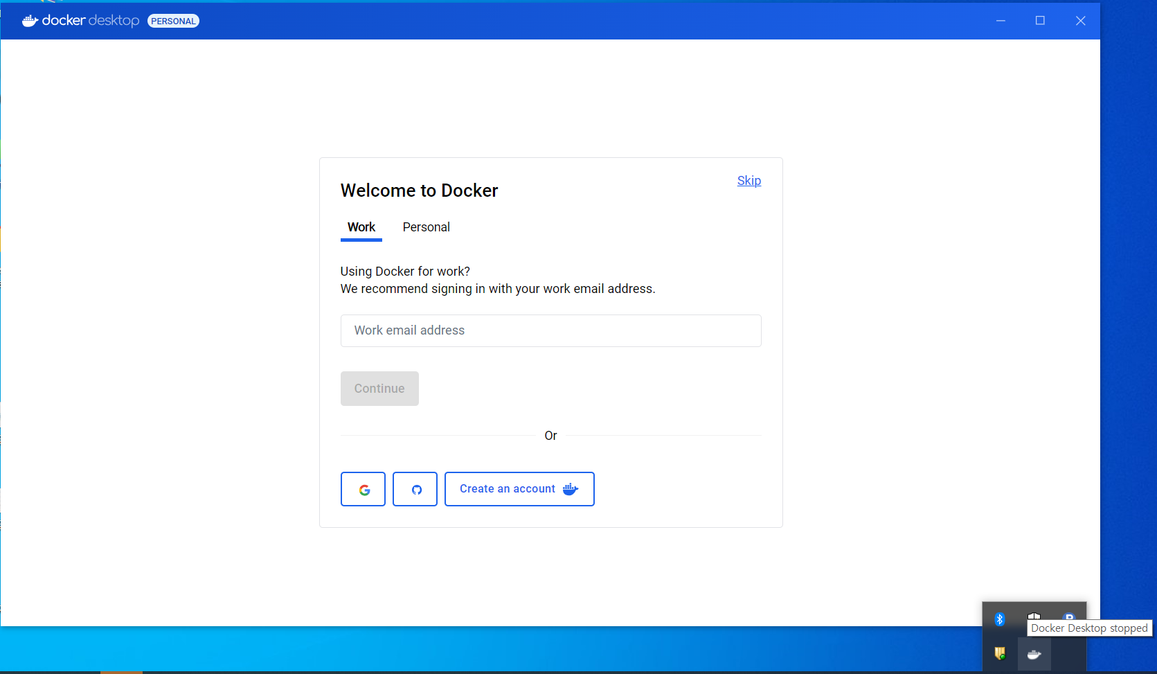Minimize the Docker Desktop window
The width and height of the screenshot is (1157, 674).
click(1001, 21)
